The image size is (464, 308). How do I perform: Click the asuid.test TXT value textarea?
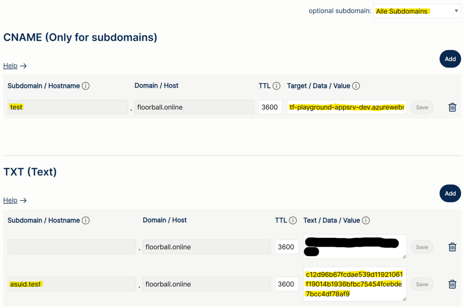(354, 284)
